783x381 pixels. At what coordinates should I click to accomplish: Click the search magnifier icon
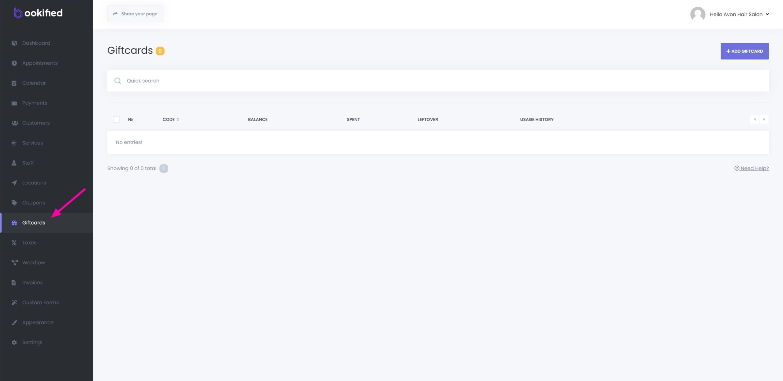pyautogui.click(x=117, y=81)
